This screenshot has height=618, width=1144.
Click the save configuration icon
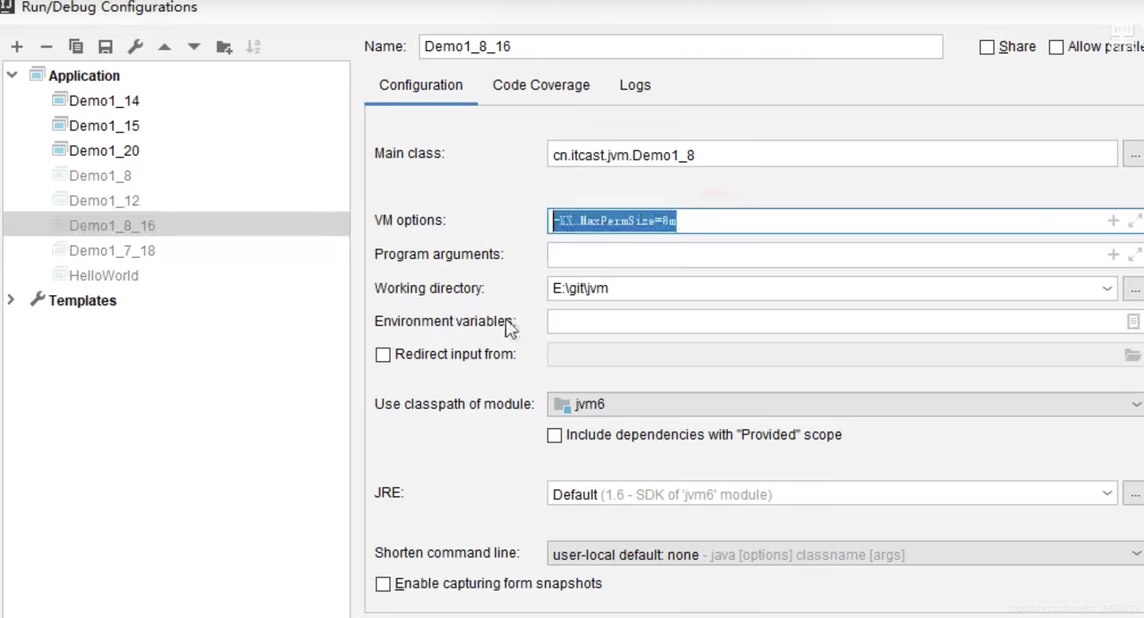(x=105, y=47)
